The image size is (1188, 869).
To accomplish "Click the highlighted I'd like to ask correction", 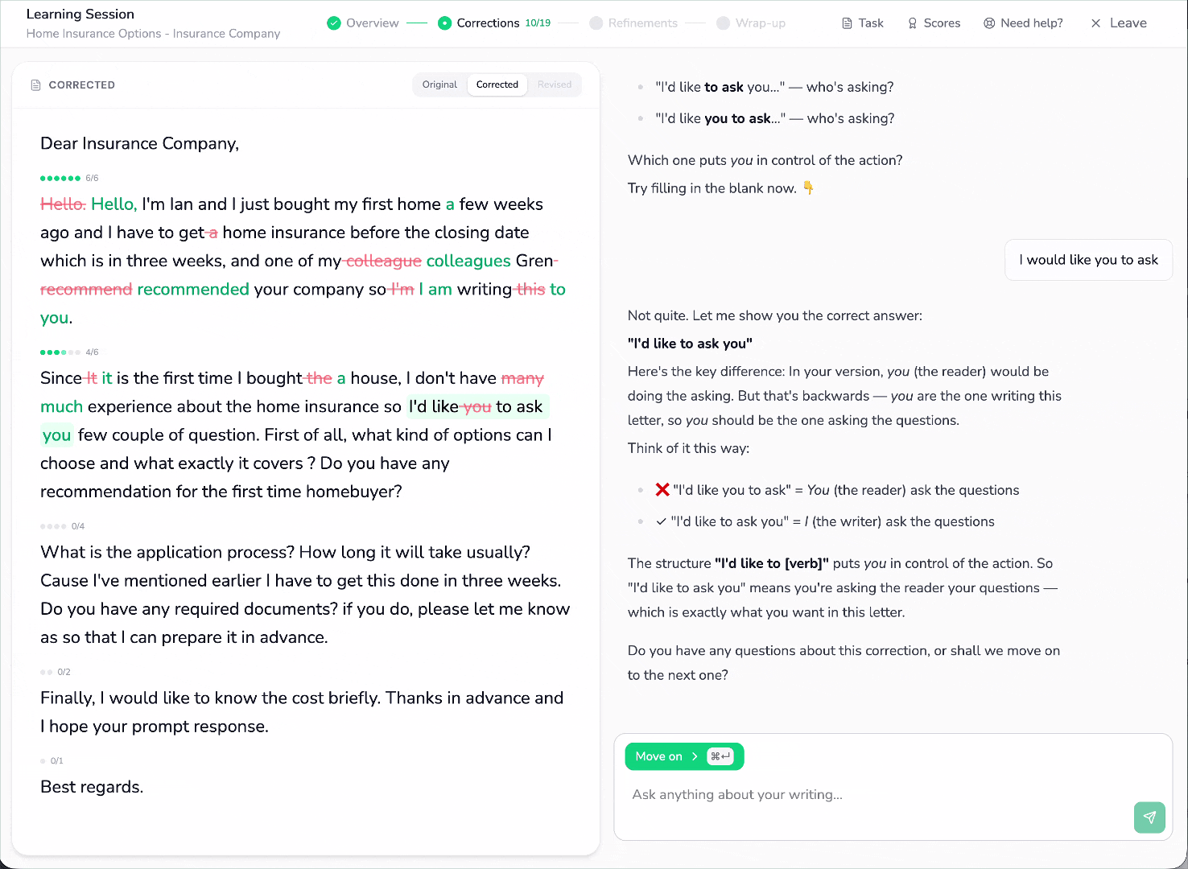I will [478, 407].
